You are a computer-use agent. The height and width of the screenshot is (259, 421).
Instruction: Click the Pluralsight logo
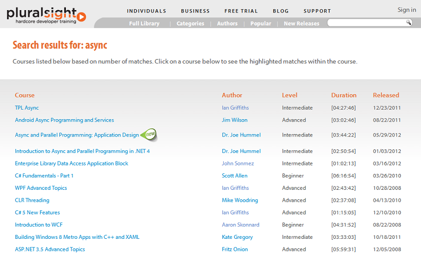pos(46,14)
